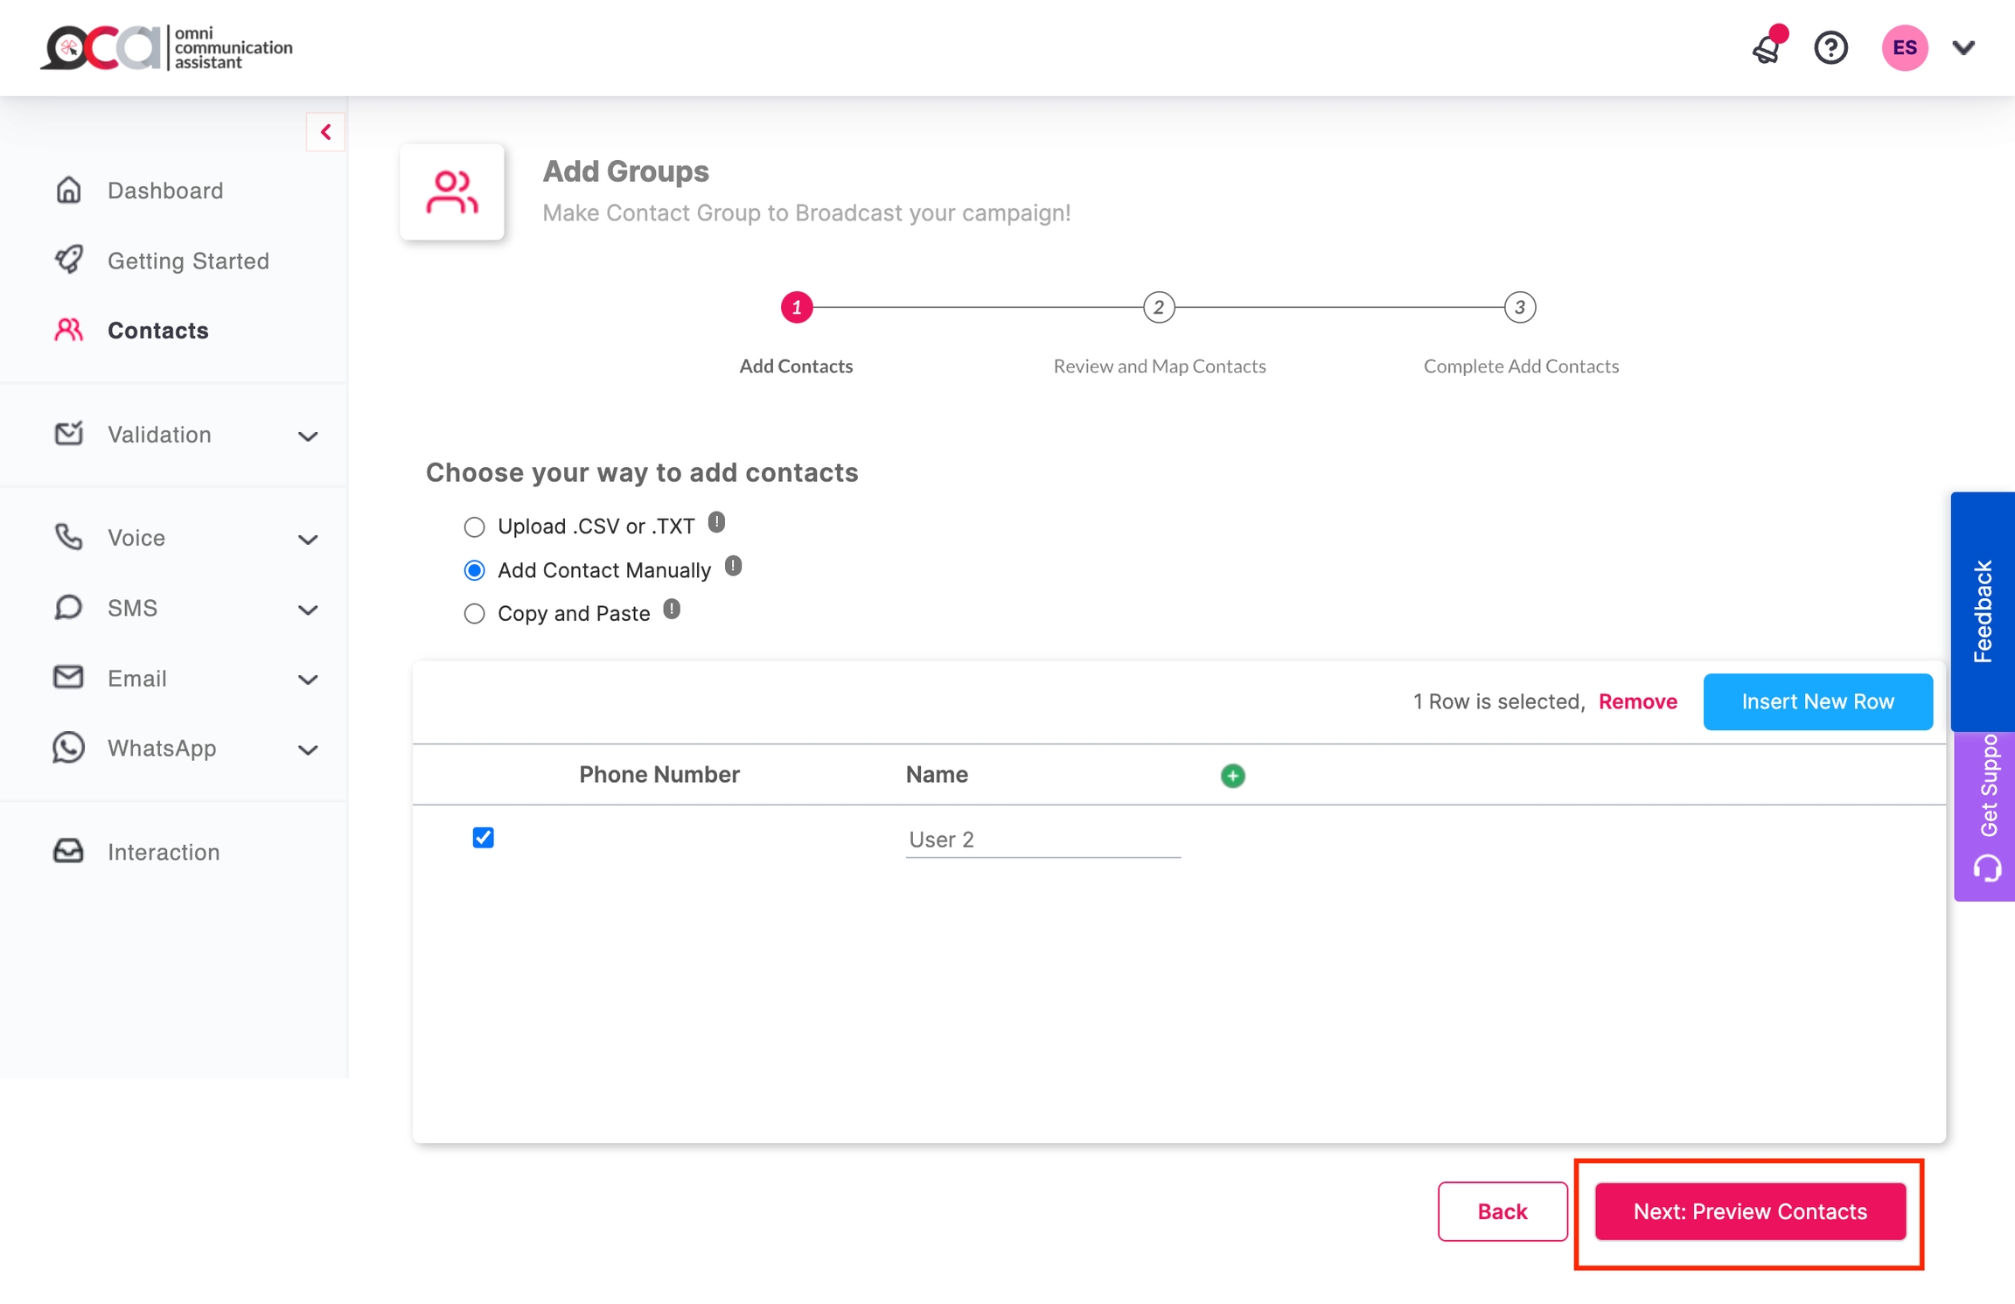Click the notification bell icon
The height and width of the screenshot is (1304, 2015).
1767,49
